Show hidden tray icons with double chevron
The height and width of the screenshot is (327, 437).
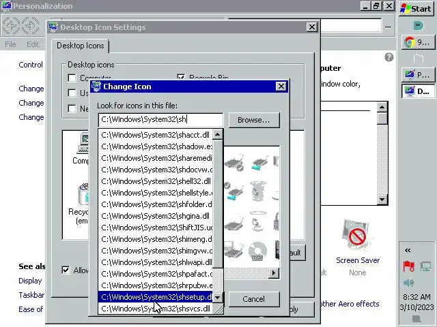(408, 250)
